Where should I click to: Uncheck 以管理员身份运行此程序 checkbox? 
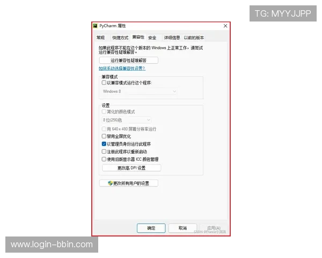104,144
